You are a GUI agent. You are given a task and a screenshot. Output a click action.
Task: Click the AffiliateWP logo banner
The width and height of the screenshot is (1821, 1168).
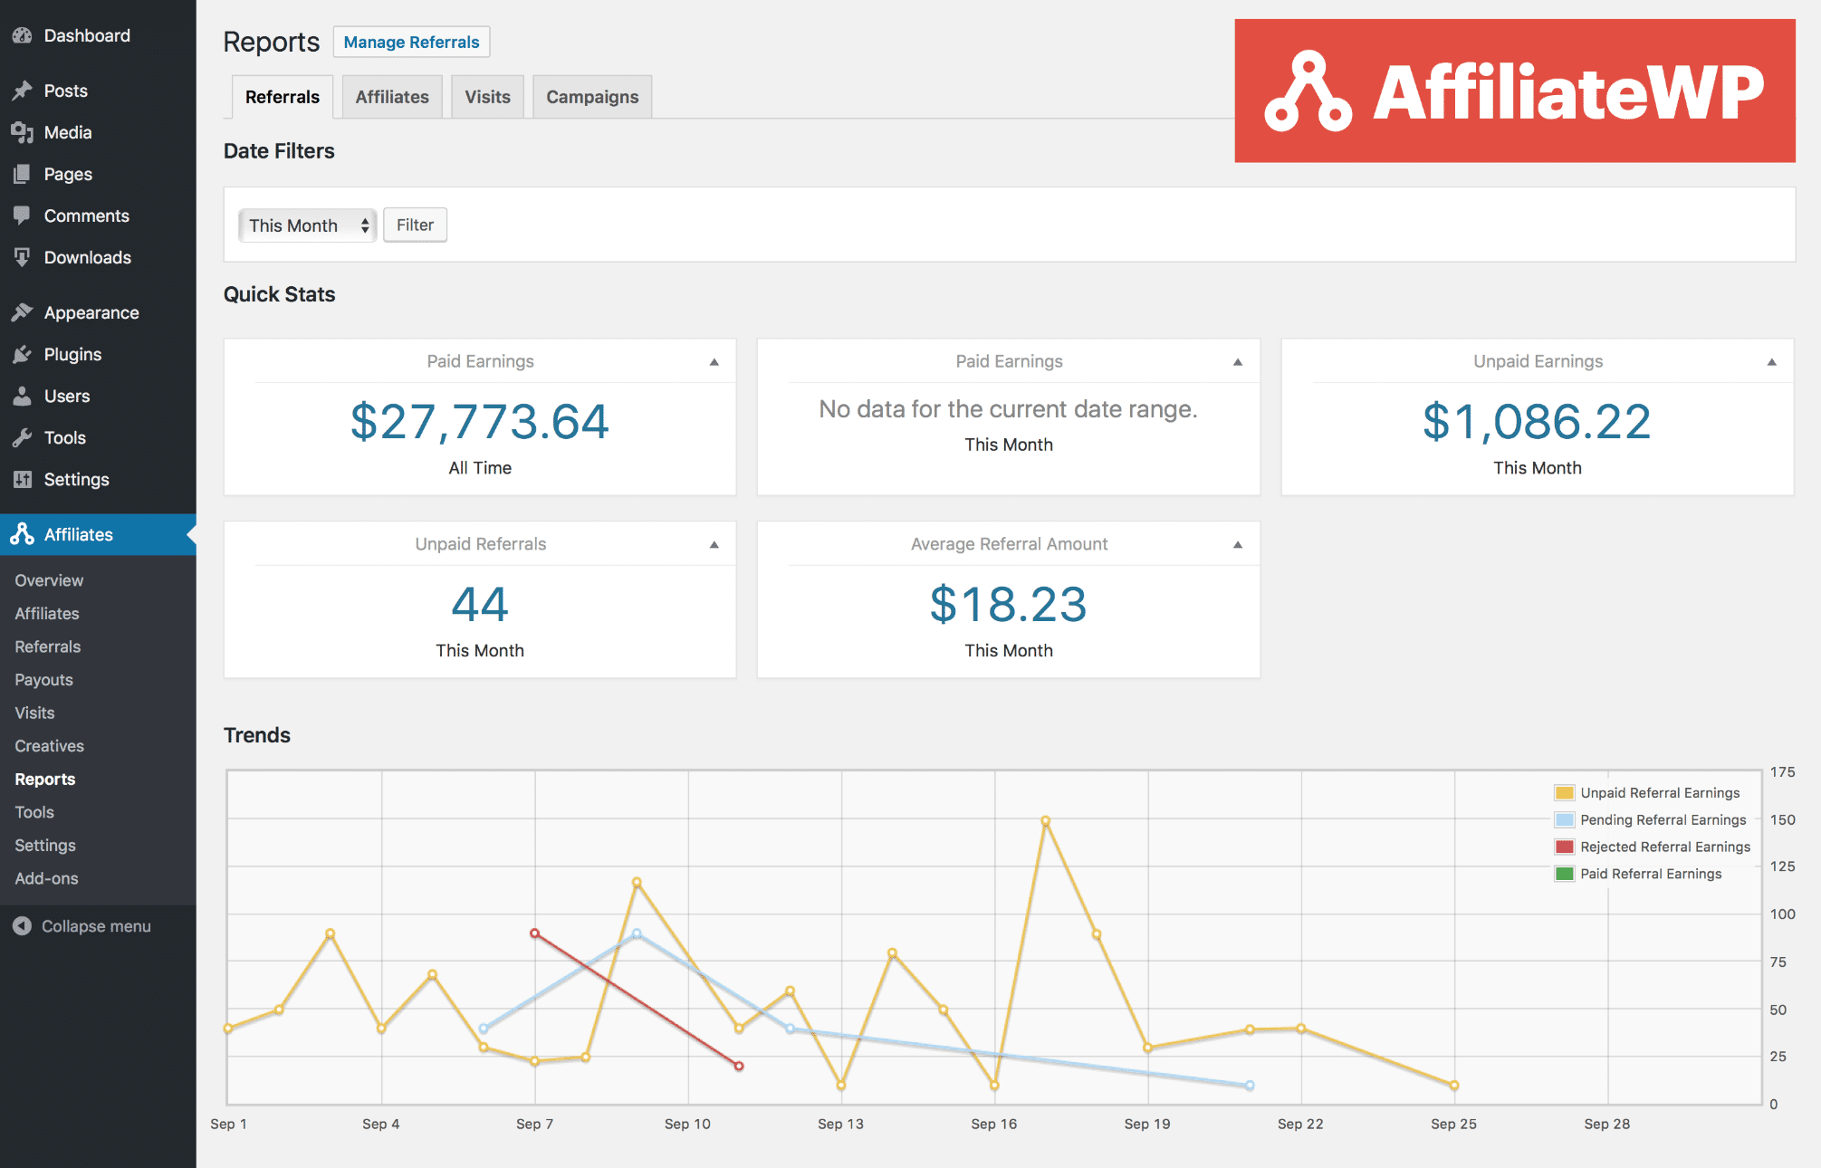pos(1515,91)
